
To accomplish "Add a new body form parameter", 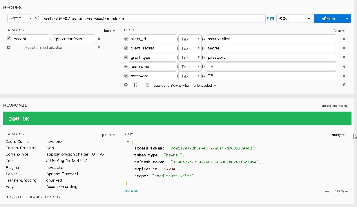I will (126, 85).
